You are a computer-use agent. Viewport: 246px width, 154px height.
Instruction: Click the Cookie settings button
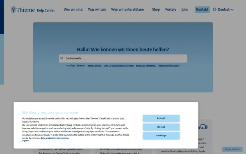pyautogui.click(x=232, y=149)
